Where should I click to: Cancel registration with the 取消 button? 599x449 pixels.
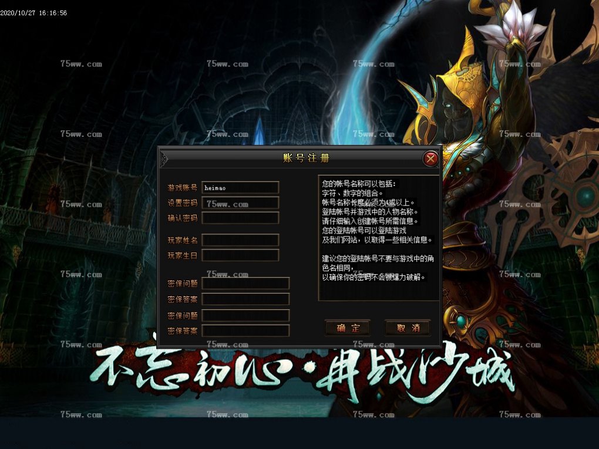coord(408,328)
